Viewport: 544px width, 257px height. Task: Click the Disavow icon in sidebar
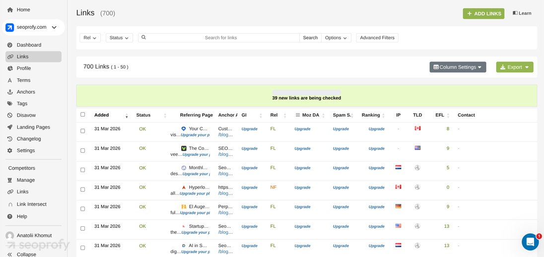click(x=10, y=116)
